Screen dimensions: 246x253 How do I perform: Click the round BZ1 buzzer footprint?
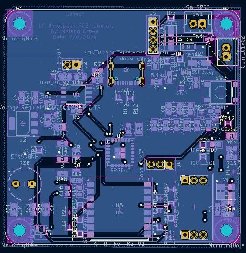[x=24, y=184]
